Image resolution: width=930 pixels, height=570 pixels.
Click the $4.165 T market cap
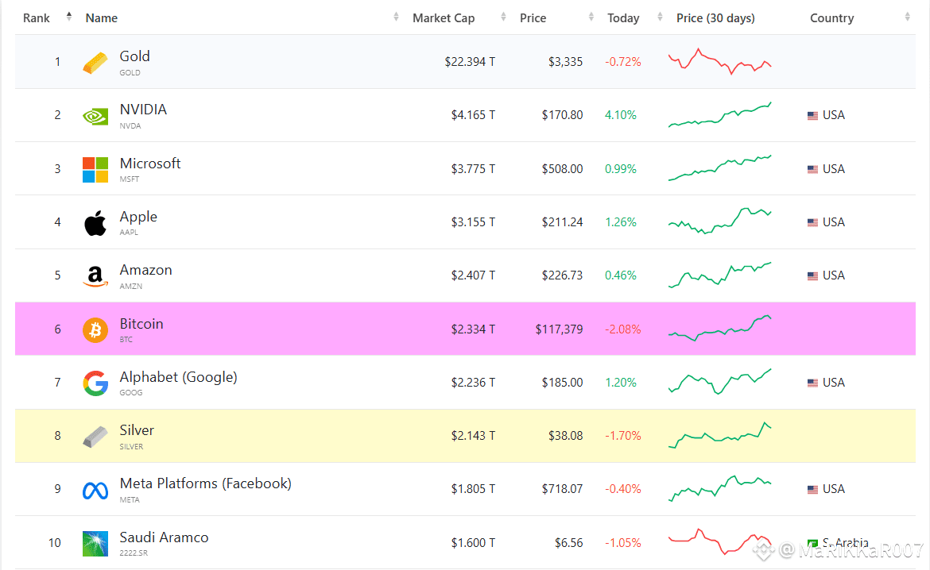(473, 115)
